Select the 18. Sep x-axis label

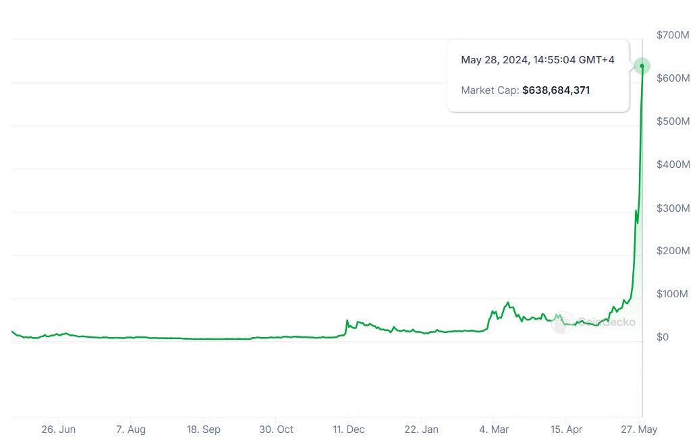tap(203, 429)
